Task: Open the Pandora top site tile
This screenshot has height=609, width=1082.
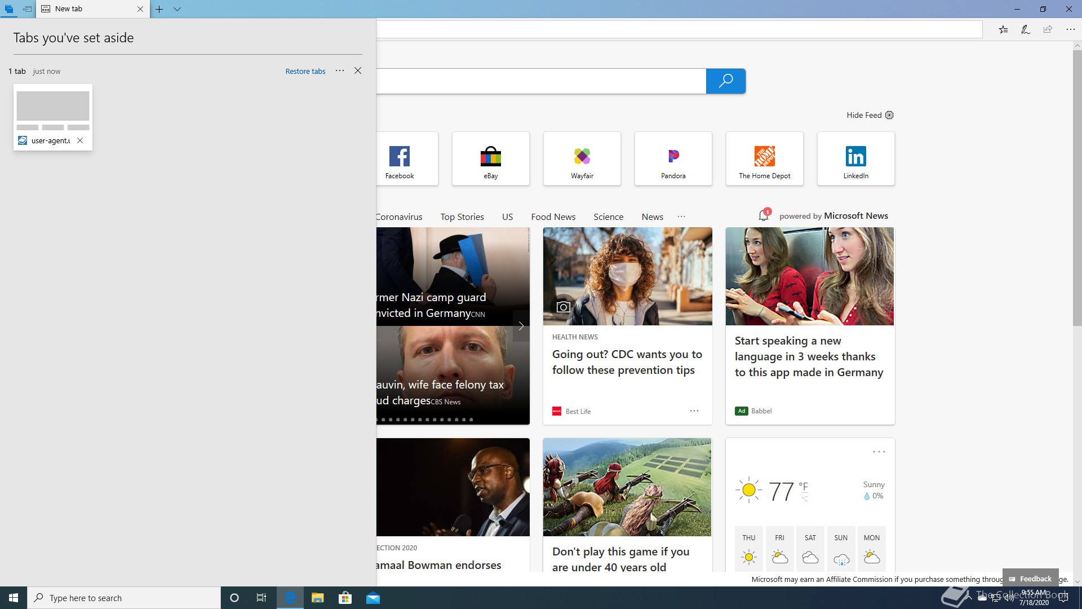Action: click(x=673, y=158)
